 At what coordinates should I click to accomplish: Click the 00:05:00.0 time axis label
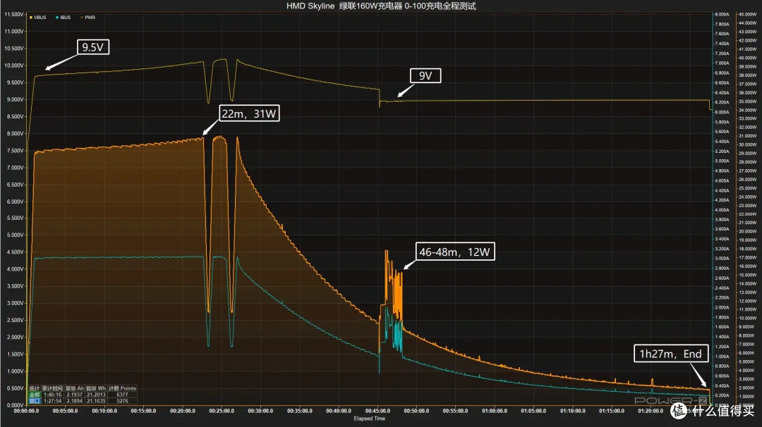coord(65,411)
